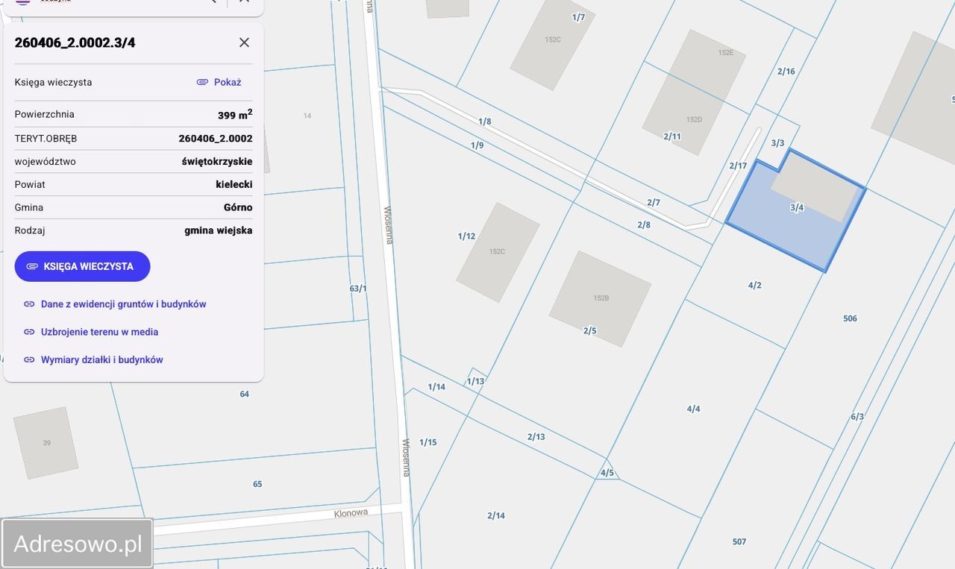Select the Rodzaj value gmina wiejska
Image resolution: width=955 pixels, height=569 pixels.
(219, 230)
